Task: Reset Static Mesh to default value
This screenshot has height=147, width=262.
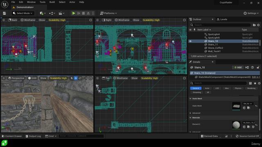Action: pos(256,106)
